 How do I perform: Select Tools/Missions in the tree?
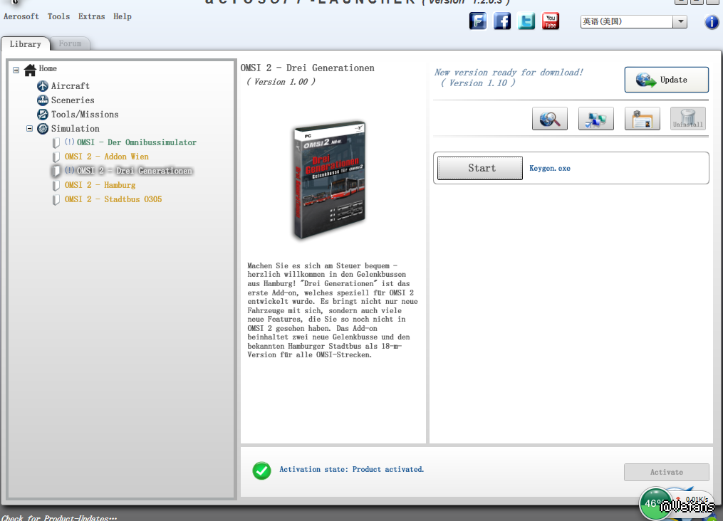point(84,115)
